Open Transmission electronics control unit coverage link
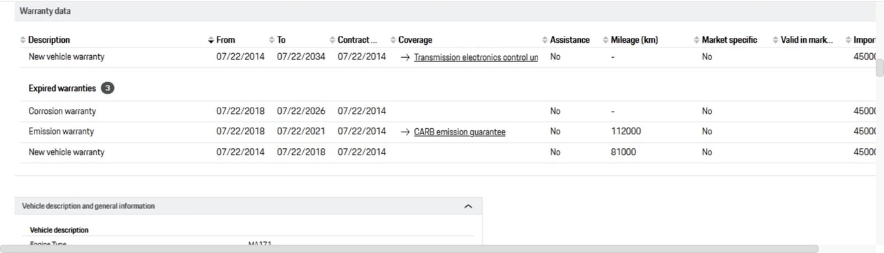 [x=476, y=57]
